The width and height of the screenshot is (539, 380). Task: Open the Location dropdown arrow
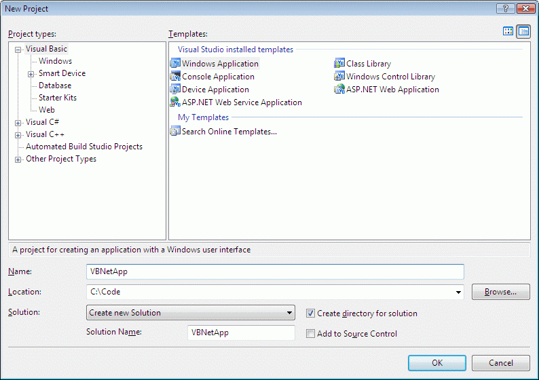[458, 292]
